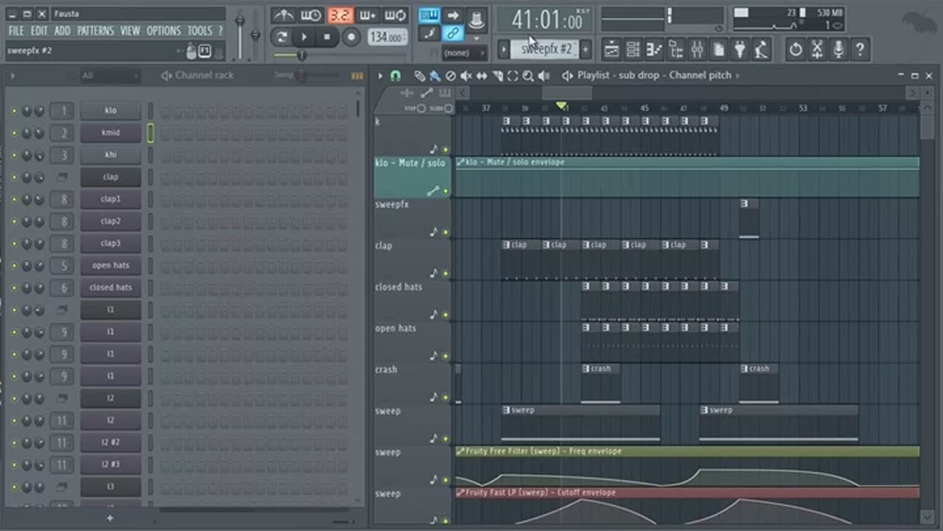Image resolution: width=943 pixels, height=531 pixels.
Task: Toggle mute on the clap playlist track
Action: click(445, 273)
